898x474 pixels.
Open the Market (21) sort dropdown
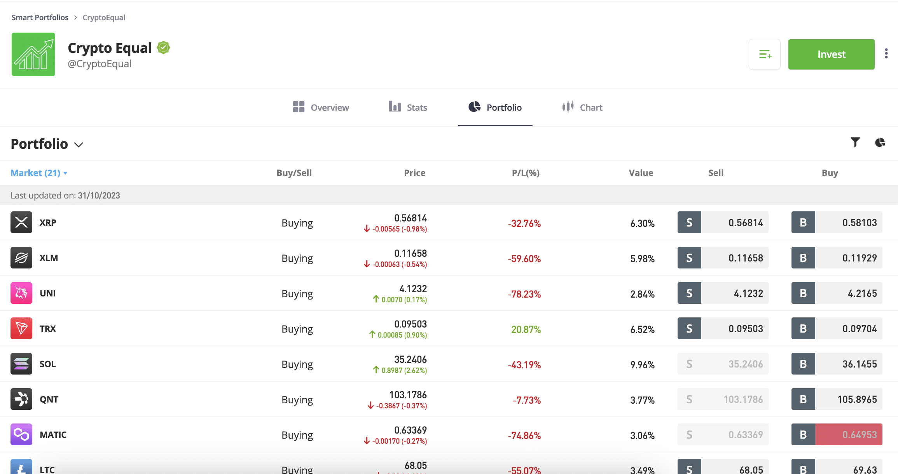tap(39, 173)
